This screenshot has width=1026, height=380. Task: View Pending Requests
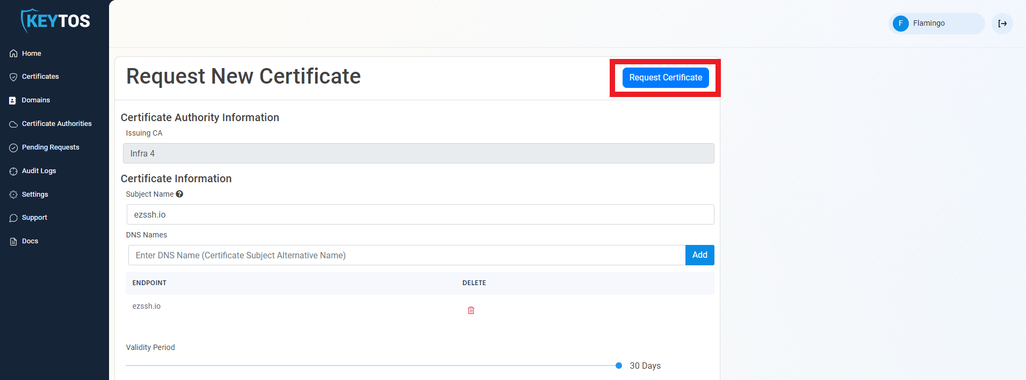pos(50,147)
